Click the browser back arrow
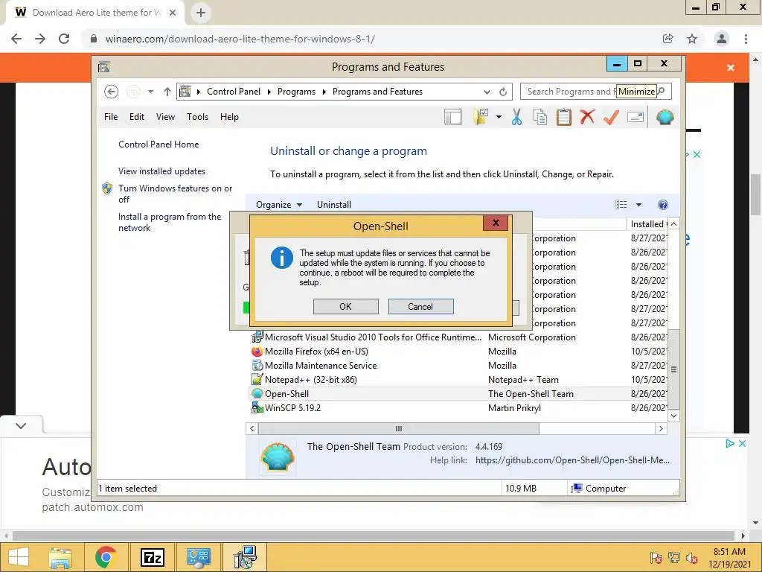 pos(16,39)
